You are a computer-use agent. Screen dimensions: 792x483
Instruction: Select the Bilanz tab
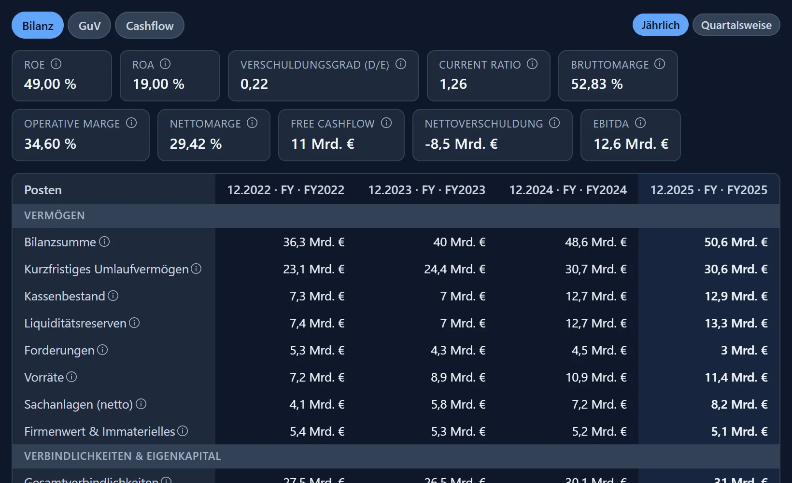[x=38, y=26]
